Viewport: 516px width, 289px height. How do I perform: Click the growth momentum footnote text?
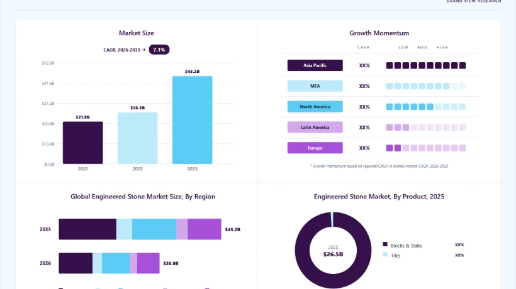(x=379, y=166)
